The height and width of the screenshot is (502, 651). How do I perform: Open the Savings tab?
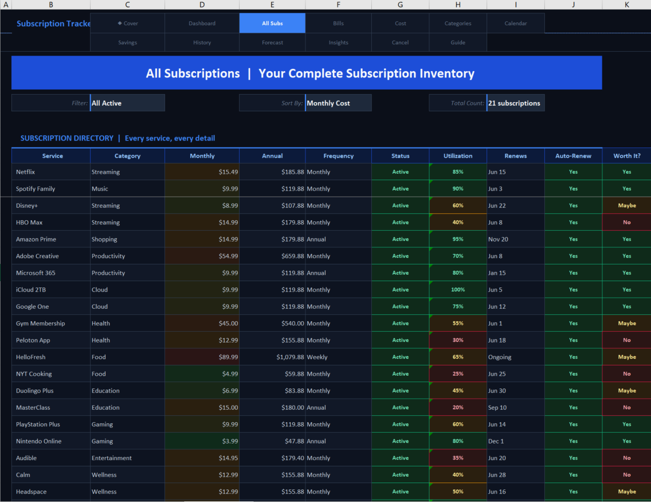127,42
